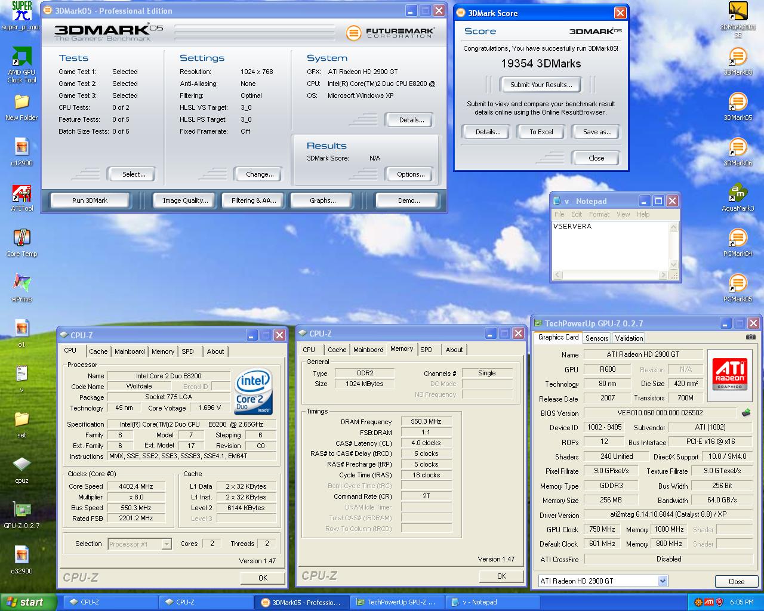
Task: Open Processor selection dropdown in CPU-Z
Action: click(x=167, y=544)
